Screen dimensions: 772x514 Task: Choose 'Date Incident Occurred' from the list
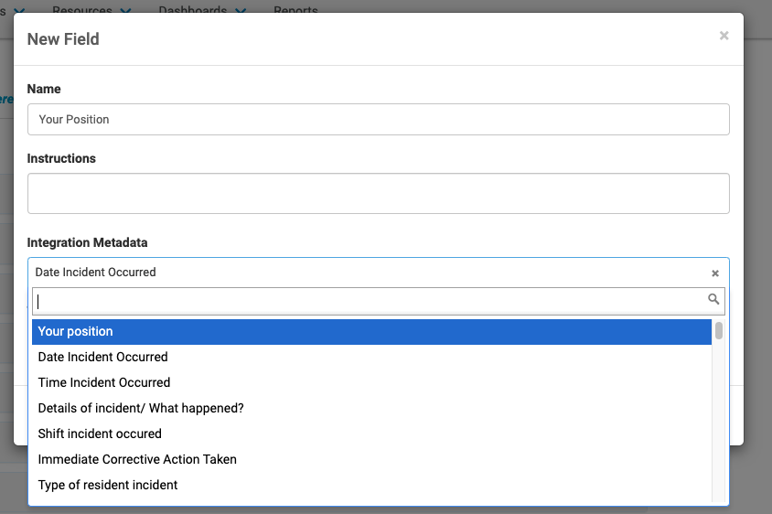371,357
